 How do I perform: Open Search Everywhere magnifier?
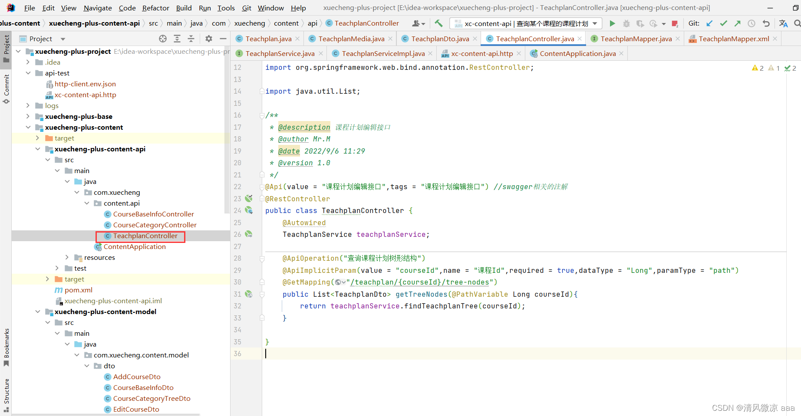(x=797, y=23)
